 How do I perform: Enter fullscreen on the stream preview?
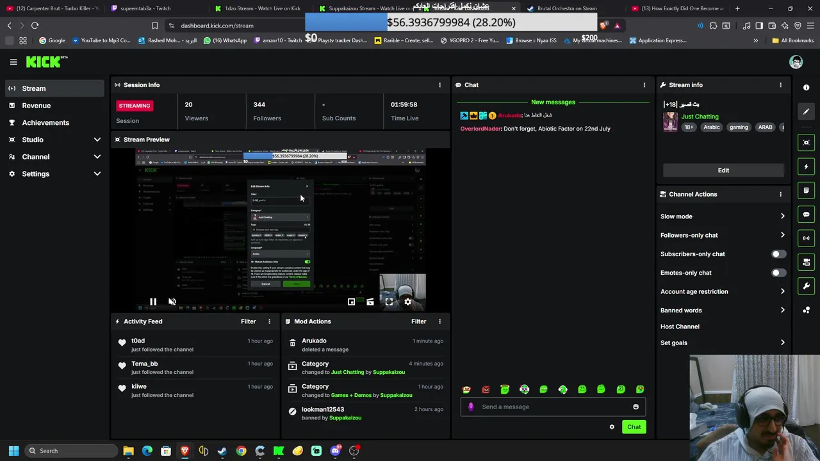point(389,302)
